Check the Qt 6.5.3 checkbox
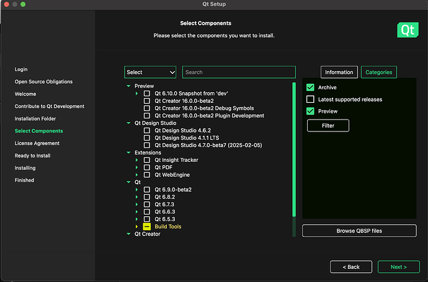Image resolution: width=428 pixels, height=282 pixels. point(147,219)
